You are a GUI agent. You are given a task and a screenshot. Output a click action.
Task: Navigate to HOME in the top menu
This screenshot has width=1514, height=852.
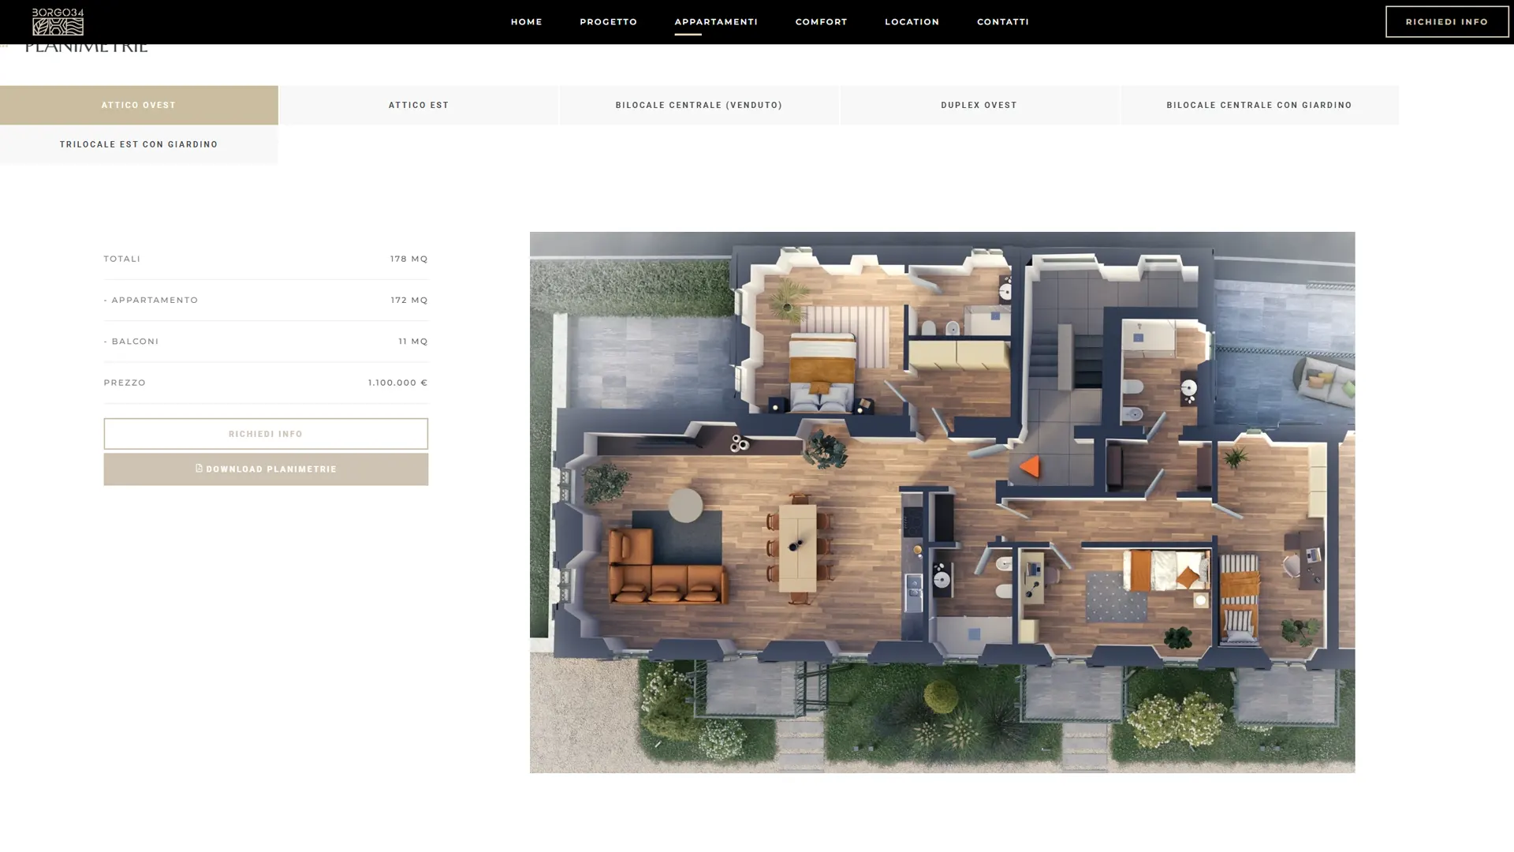[x=526, y=21]
